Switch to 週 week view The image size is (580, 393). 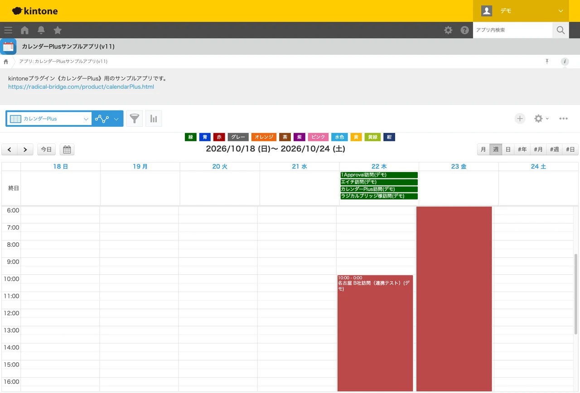(x=496, y=149)
